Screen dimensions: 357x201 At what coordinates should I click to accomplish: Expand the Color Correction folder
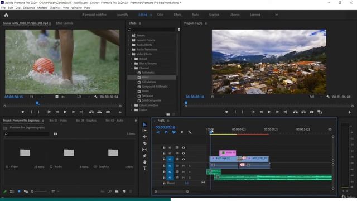pos(132,106)
